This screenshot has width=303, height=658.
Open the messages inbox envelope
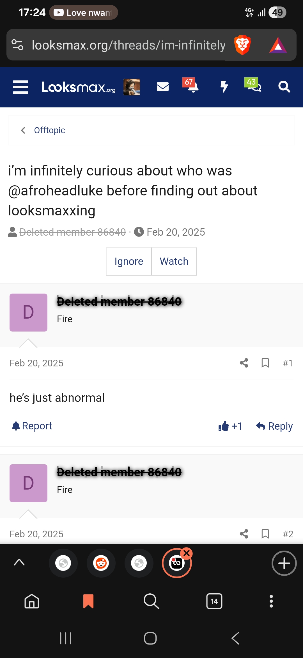(163, 87)
